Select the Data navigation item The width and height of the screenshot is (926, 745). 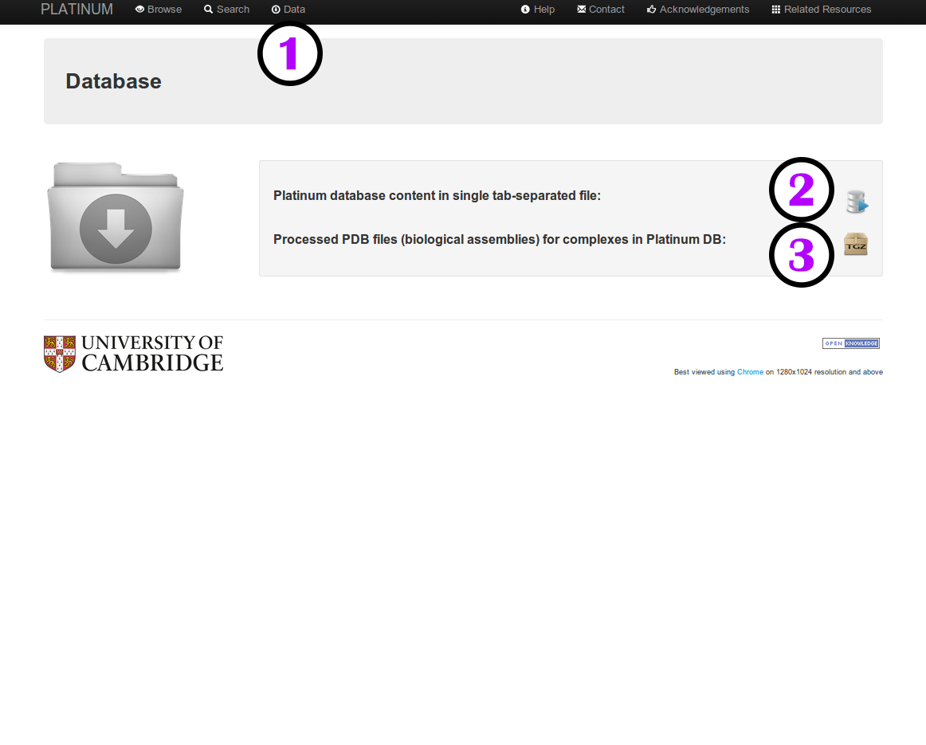coord(288,10)
